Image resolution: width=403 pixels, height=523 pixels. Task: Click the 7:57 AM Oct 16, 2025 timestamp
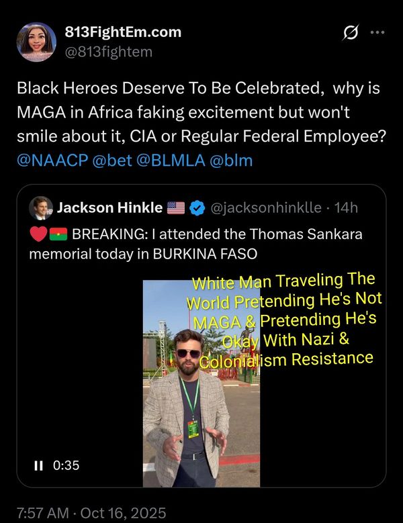tap(91, 513)
